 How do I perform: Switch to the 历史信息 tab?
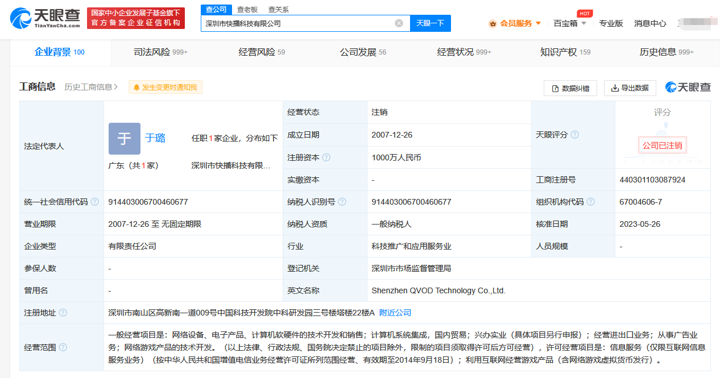[x=667, y=52]
